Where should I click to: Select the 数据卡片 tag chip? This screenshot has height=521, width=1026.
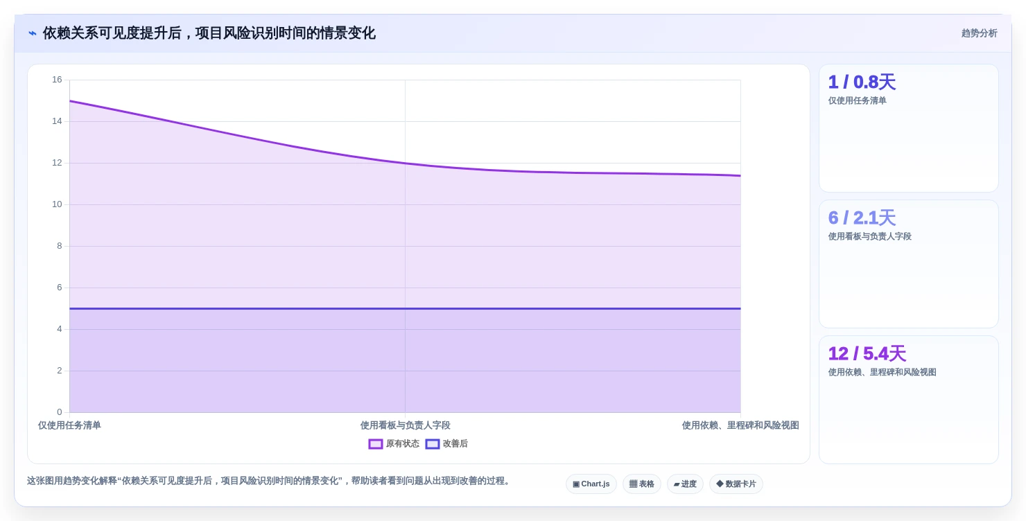coord(736,484)
